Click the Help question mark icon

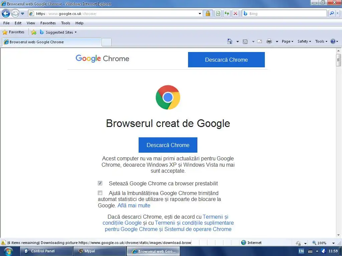click(x=333, y=41)
